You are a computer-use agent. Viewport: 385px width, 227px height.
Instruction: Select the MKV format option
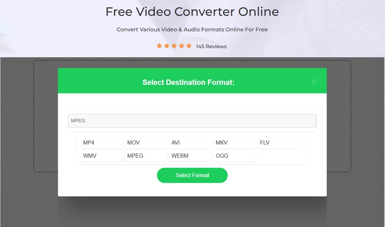(234, 143)
